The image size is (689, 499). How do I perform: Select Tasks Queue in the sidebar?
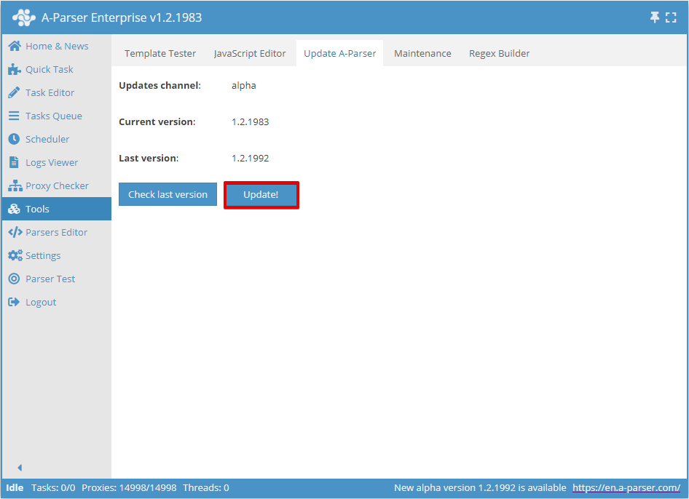(15, 116)
